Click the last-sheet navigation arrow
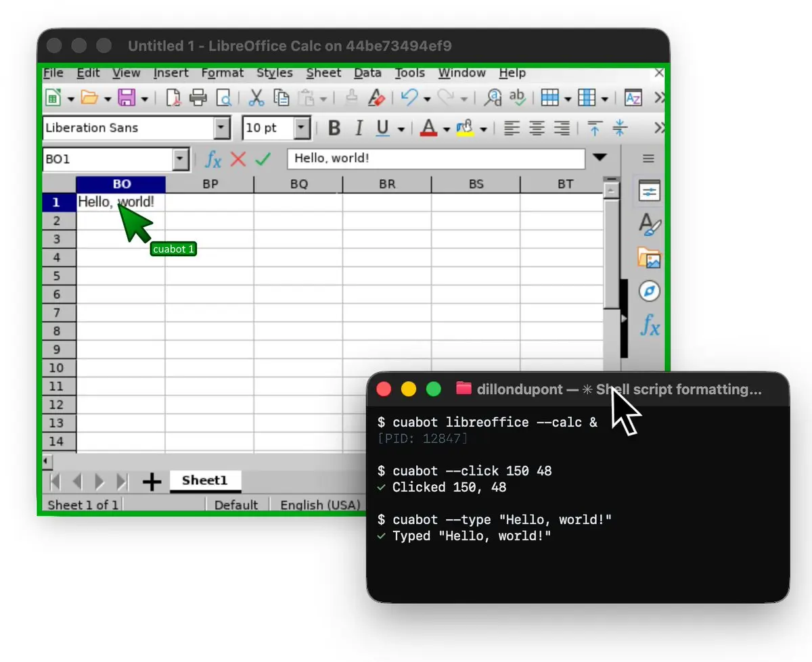This screenshot has height=662, width=812. pos(122,481)
